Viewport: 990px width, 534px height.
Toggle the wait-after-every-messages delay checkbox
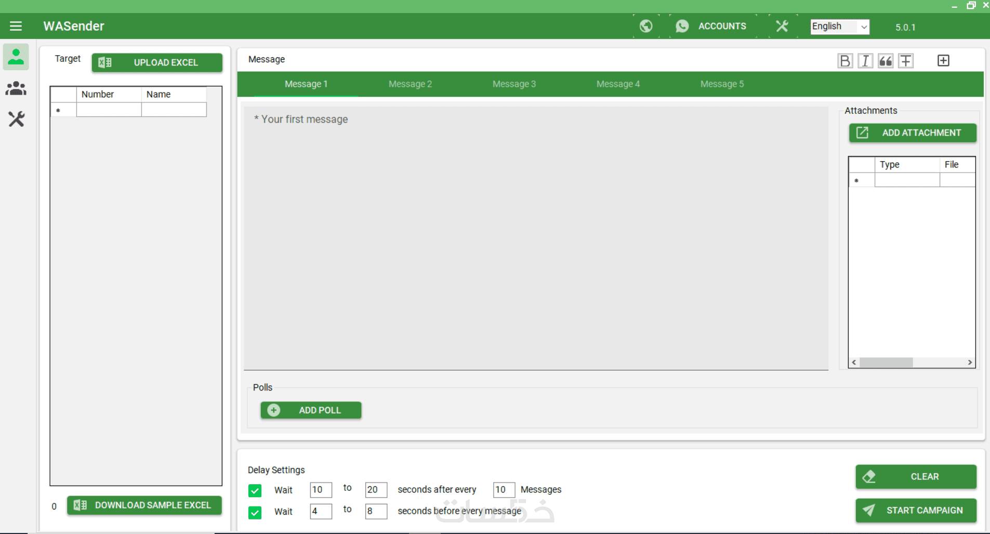coord(255,490)
